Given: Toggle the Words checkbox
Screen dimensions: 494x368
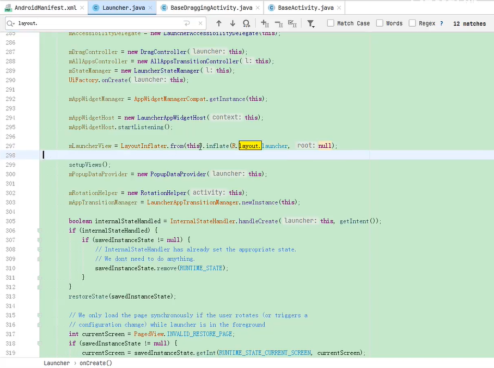Looking at the screenshot, I should click(380, 23).
